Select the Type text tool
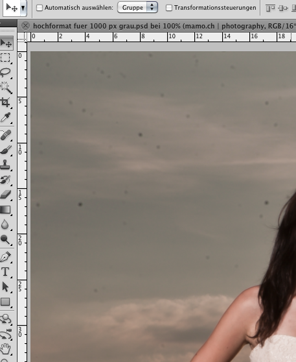This screenshot has height=362, width=296. click(6, 272)
